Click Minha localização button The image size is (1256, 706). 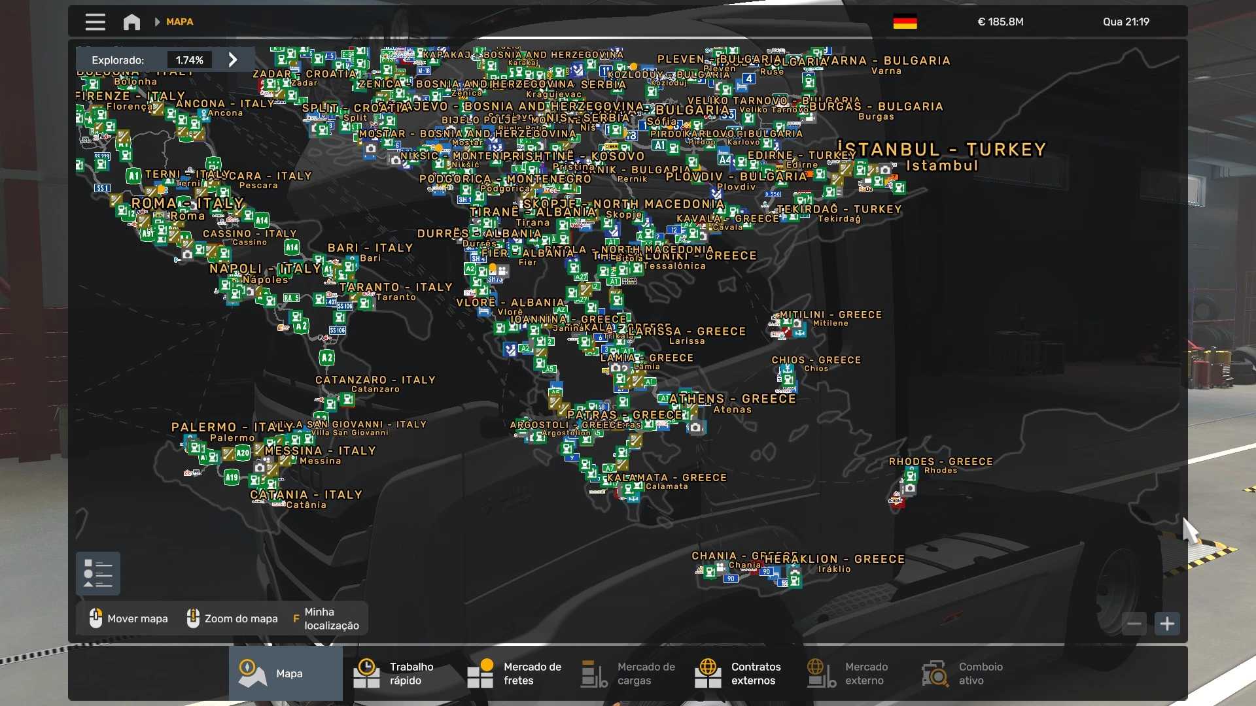pyautogui.click(x=326, y=618)
